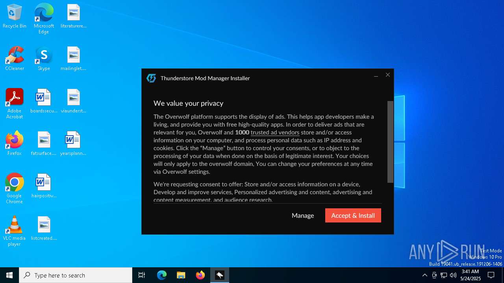The width and height of the screenshot is (504, 283).
Task: Select the Microsoft Edge desktop shortcut
Action: [x=44, y=19]
